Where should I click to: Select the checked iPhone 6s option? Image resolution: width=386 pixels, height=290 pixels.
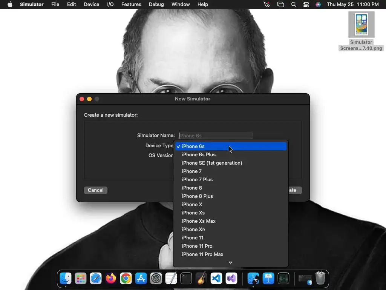(231, 146)
